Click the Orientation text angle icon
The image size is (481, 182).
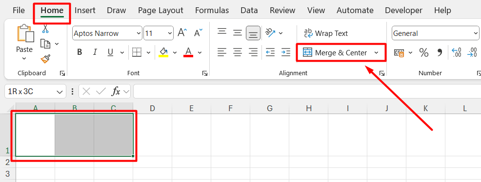click(x=270, y=33)
